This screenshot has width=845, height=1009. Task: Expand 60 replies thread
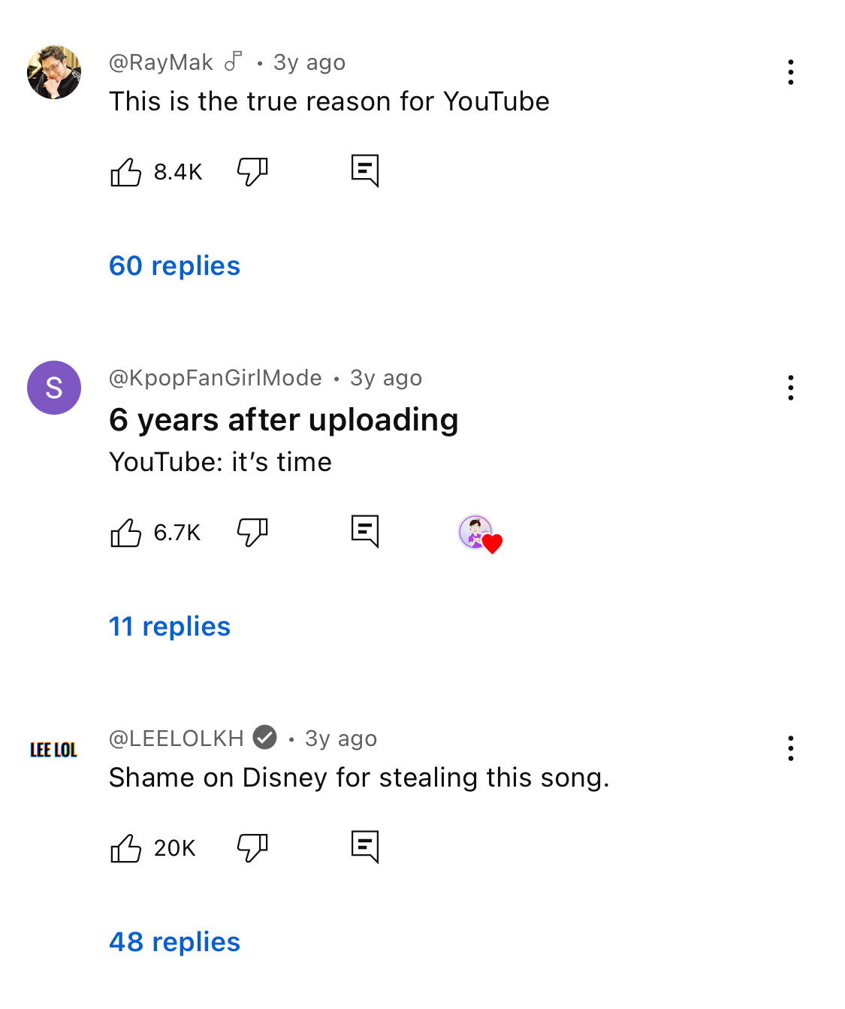point(174,266)
